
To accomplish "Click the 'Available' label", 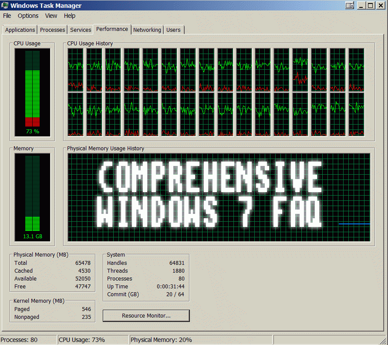I will (25, 279).
